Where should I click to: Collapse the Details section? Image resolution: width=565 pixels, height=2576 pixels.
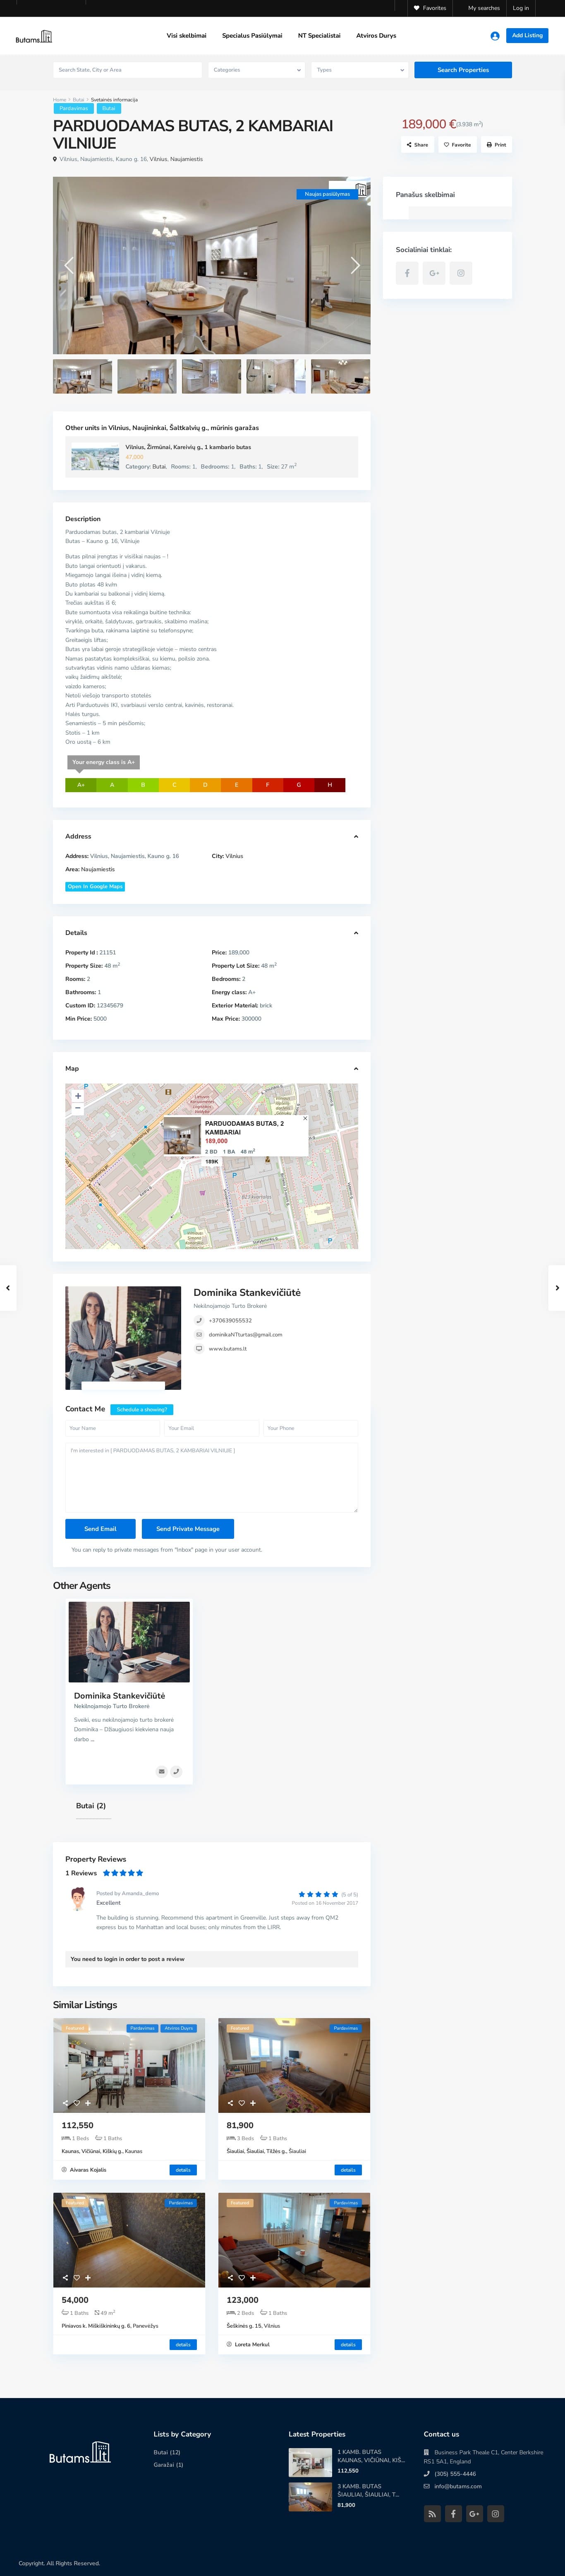356,933
